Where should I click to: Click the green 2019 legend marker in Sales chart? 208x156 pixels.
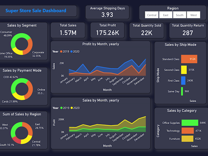(62, 108)
